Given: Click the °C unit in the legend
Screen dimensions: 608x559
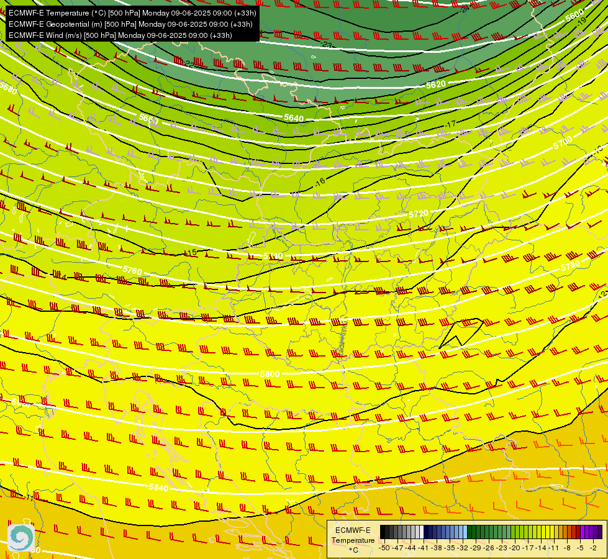Looking at the screenshot, I should (x=353, y=550).
